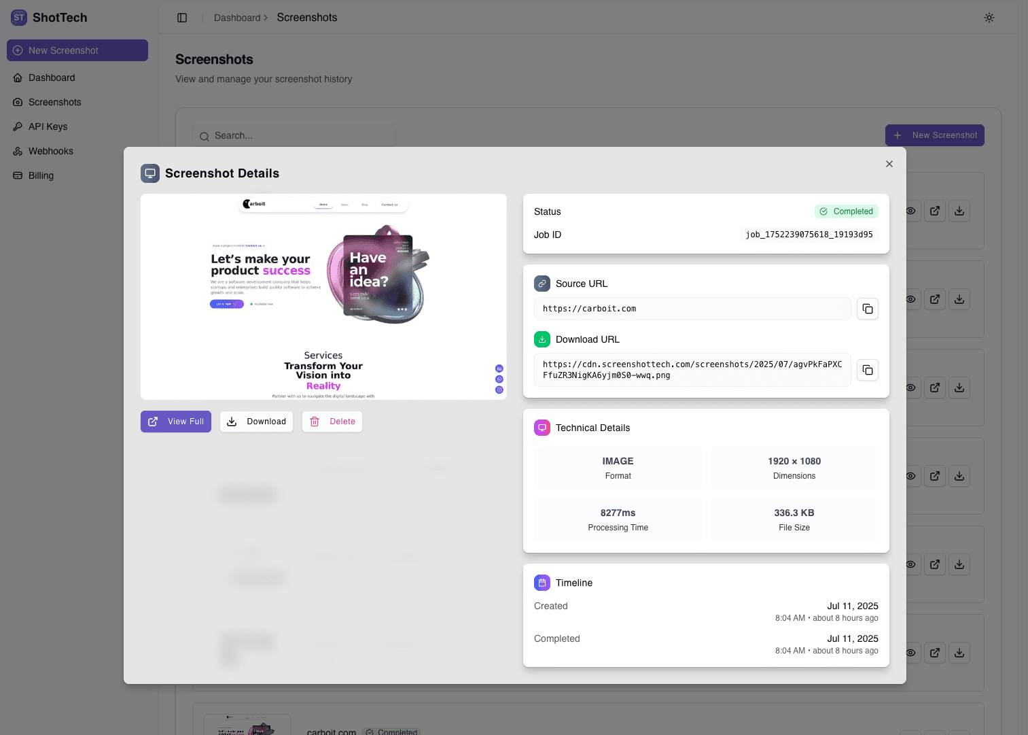The width and height of the screenshot is (1028, 735).
Task: Click the Screenshots breadcrumb text in header
Action: click(x=307, y=18)
